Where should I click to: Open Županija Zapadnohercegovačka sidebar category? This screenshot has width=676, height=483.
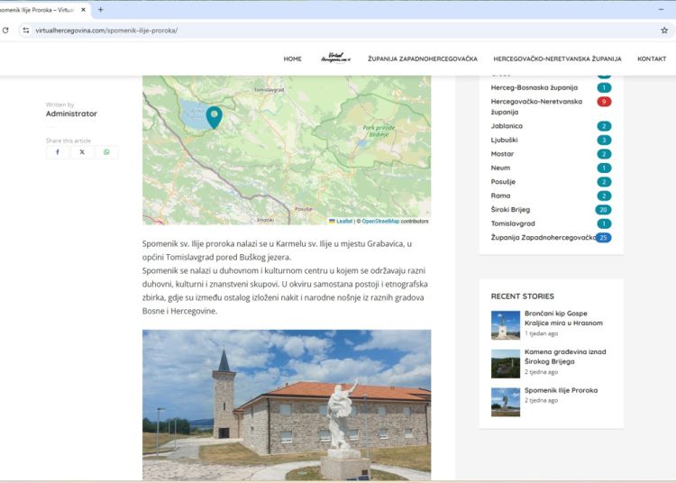click(x=544, y=237)
